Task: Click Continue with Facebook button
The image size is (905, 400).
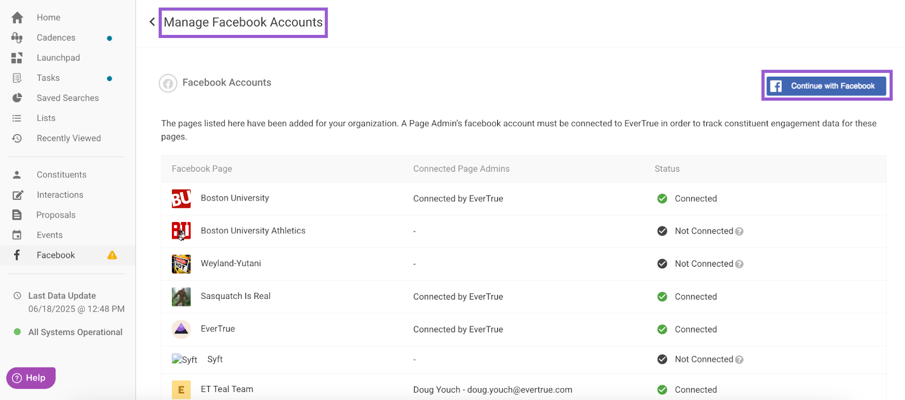Action: (826, 86)
